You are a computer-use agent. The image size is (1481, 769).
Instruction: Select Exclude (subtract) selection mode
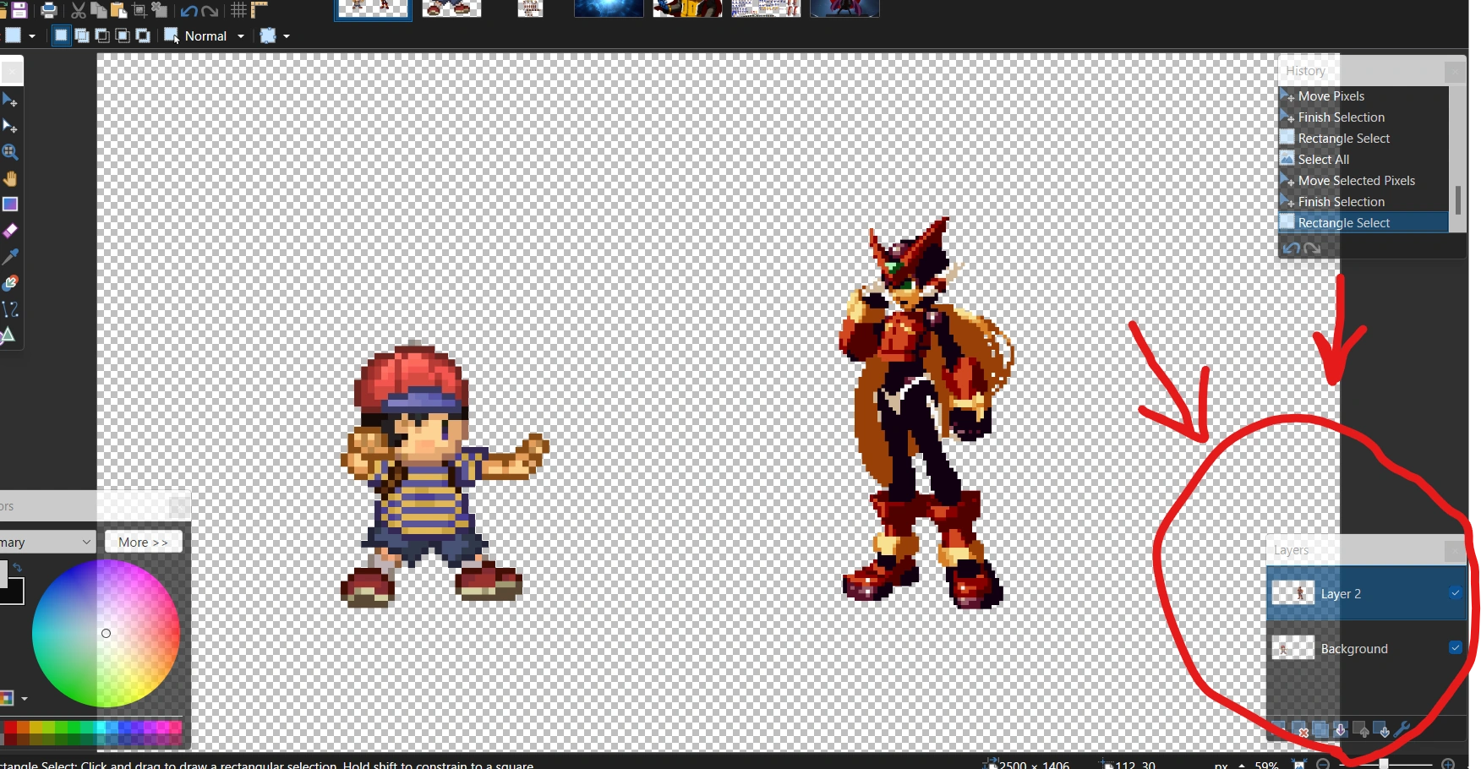point(102,35)
